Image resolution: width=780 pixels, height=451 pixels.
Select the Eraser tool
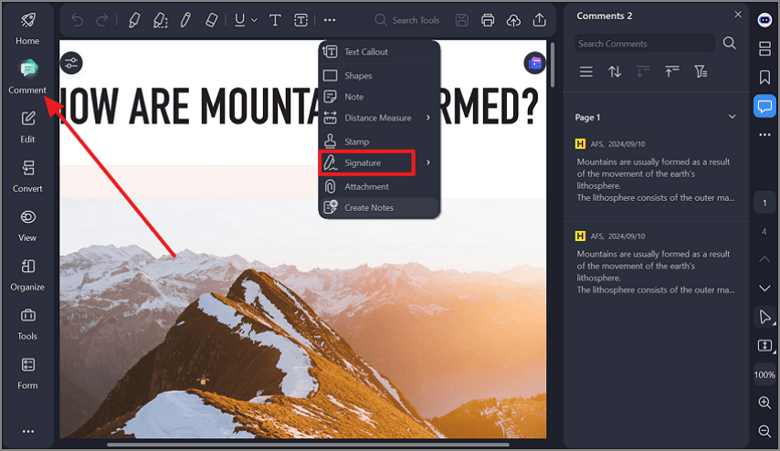211,20
